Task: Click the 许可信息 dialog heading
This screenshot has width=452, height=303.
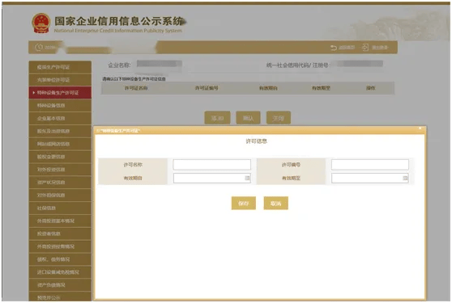Action: click(x=256, y=141)
